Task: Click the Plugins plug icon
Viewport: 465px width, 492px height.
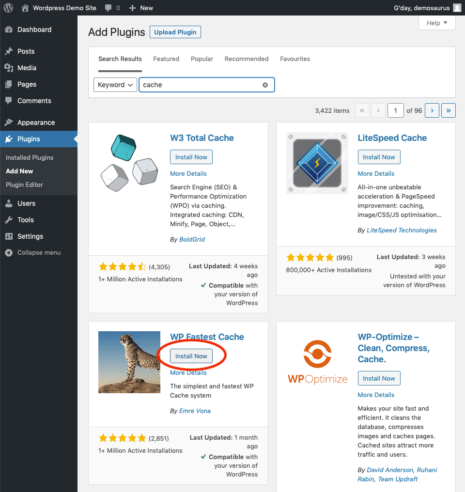Action: pos(9,139)
